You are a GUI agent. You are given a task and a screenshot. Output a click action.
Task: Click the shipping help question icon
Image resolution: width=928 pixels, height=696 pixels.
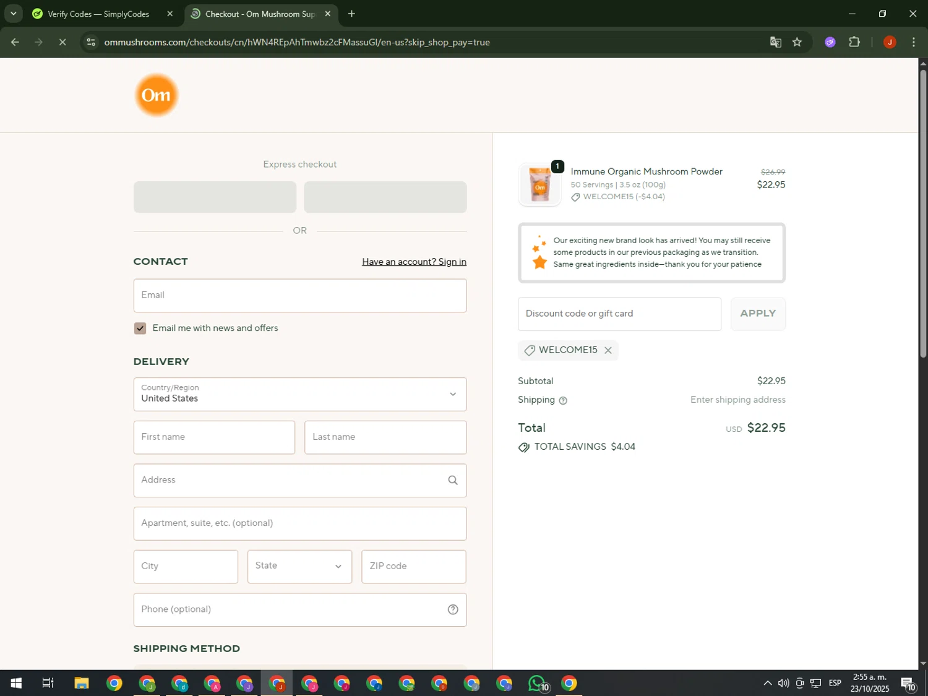563,400
